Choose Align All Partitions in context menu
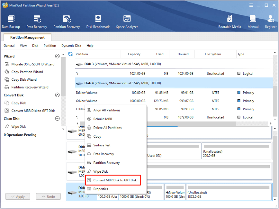 tap(116, 110)
